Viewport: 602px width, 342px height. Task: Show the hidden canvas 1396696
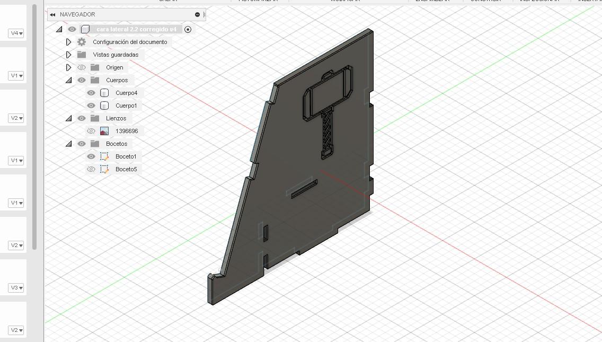click(x=91, y=131)
